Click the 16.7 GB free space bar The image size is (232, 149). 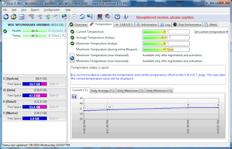pyautogui.click(x=35, y=84)
